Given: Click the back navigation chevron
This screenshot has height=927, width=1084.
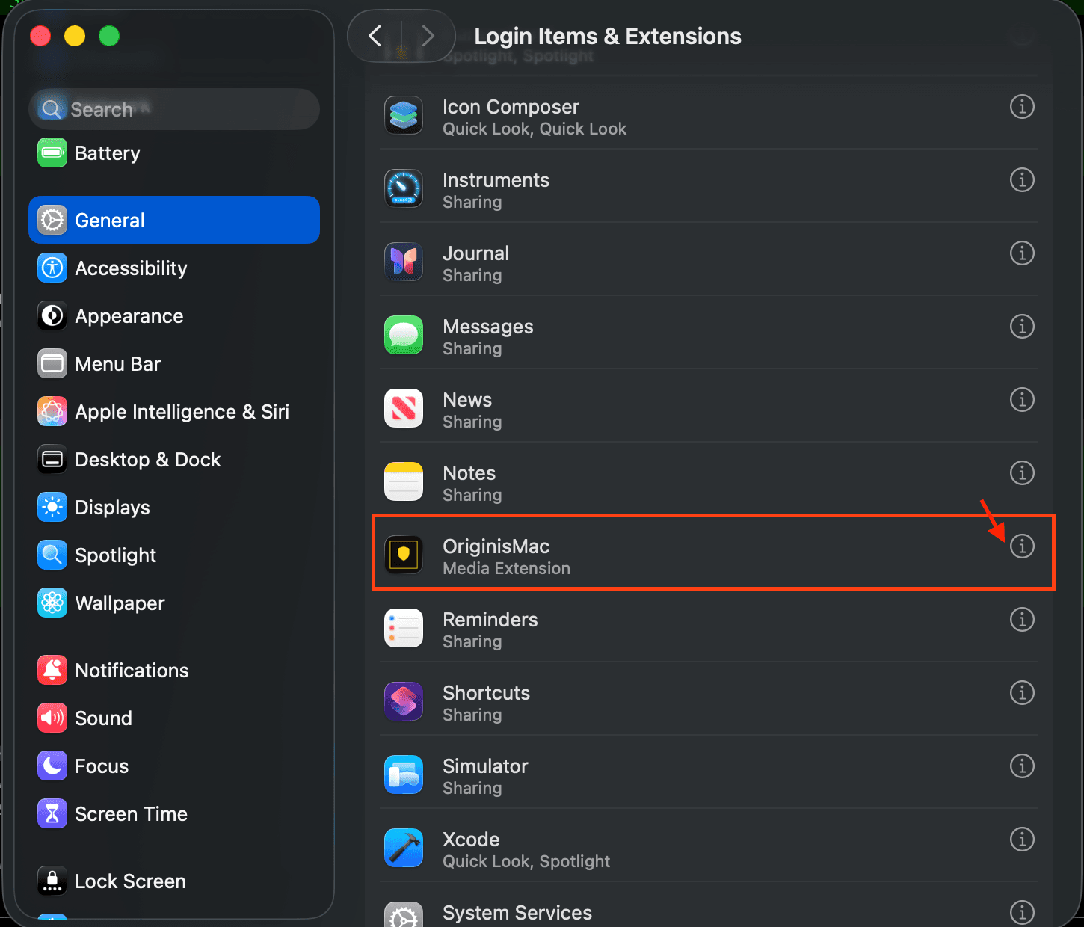Looking at the screenshot, I should pyautogui.click(x=376, y=35).
